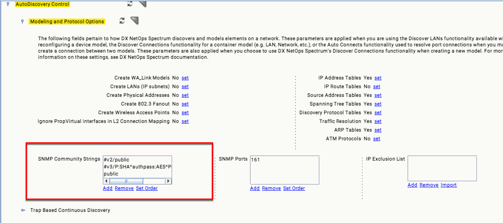
Task: Click arrow icon beside Modeling and Protocol Options
Action: click(x=134, y=21)
